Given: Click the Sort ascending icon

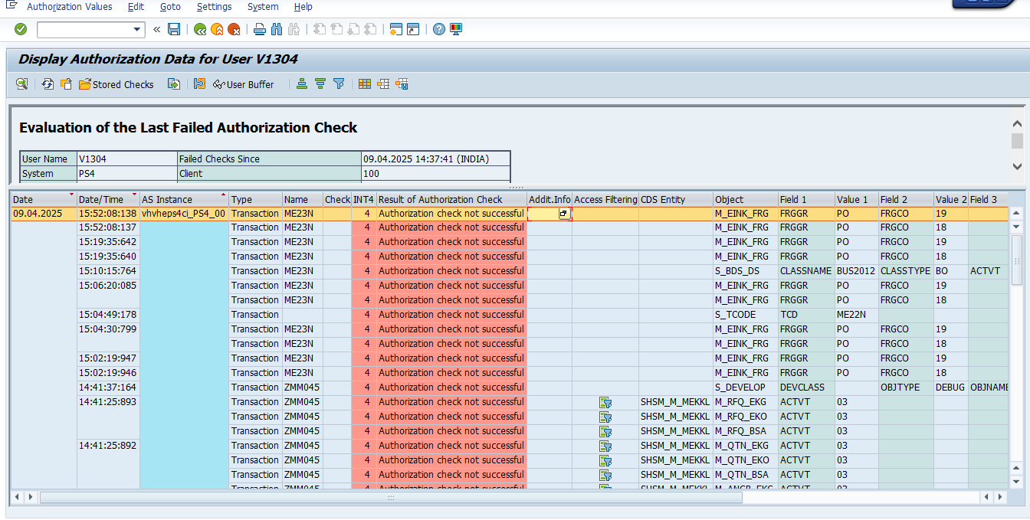Looking at the screenshot, I should 302,84.
